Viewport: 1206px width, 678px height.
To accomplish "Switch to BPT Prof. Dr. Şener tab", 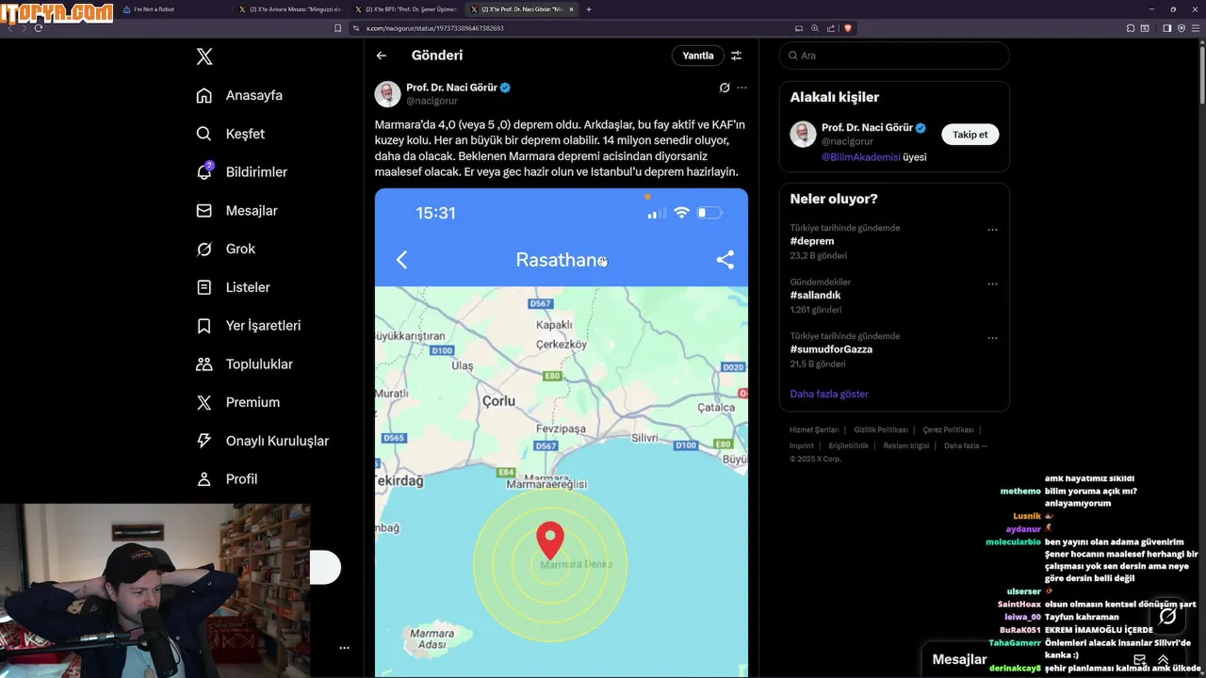I will (405, 9).
